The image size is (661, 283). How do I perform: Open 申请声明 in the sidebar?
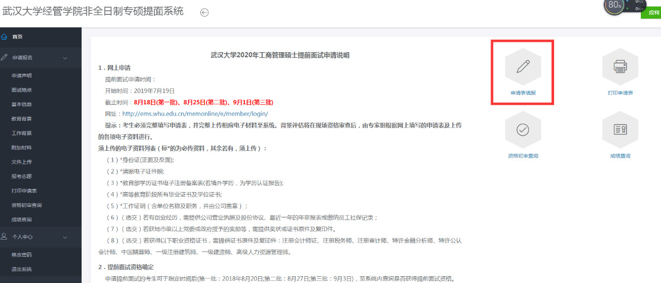click(22, 75)
